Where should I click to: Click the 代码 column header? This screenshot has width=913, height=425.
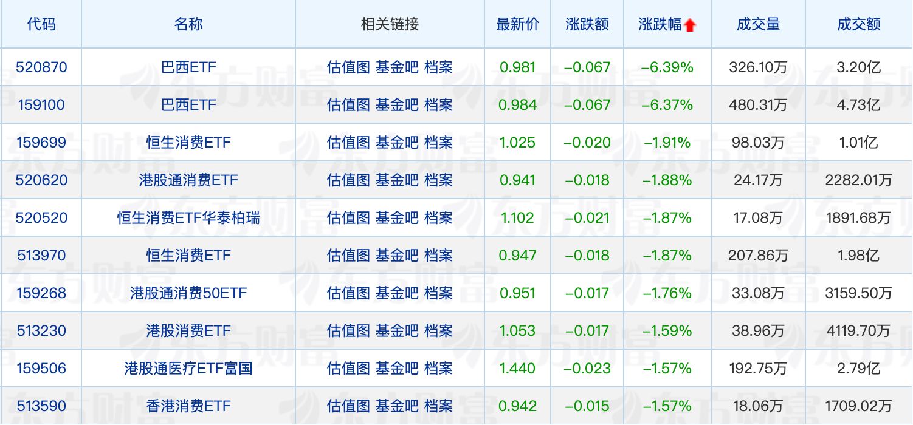[x=41, y=24]
